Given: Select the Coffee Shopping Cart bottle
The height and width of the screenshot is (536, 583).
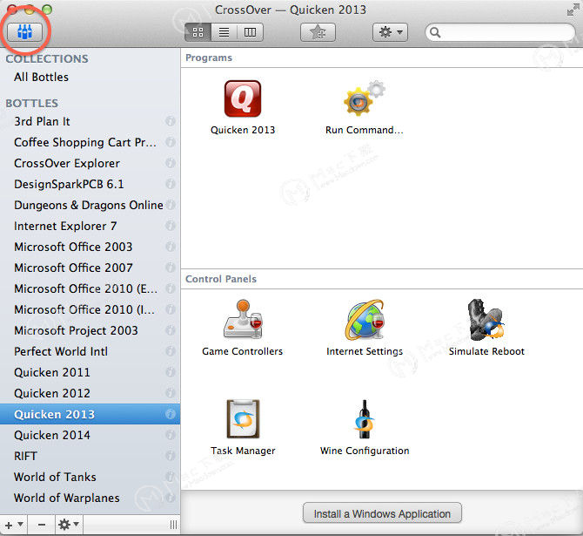Looking at the screenshot, I should click(90, 142).
